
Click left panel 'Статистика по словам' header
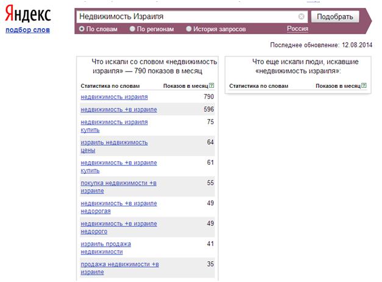coord(110,86)
